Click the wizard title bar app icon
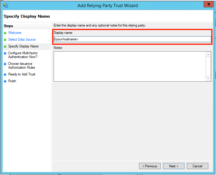216x175 pixels. (6, 5)
